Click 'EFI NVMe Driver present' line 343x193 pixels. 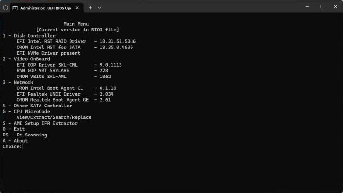point(48,53)
